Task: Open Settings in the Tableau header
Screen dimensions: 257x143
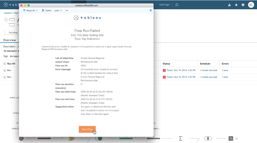Action: click(164, 5)
